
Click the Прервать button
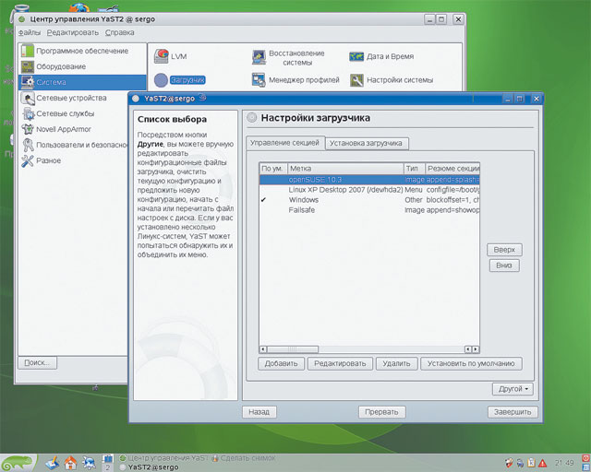(x=381, y=412)
